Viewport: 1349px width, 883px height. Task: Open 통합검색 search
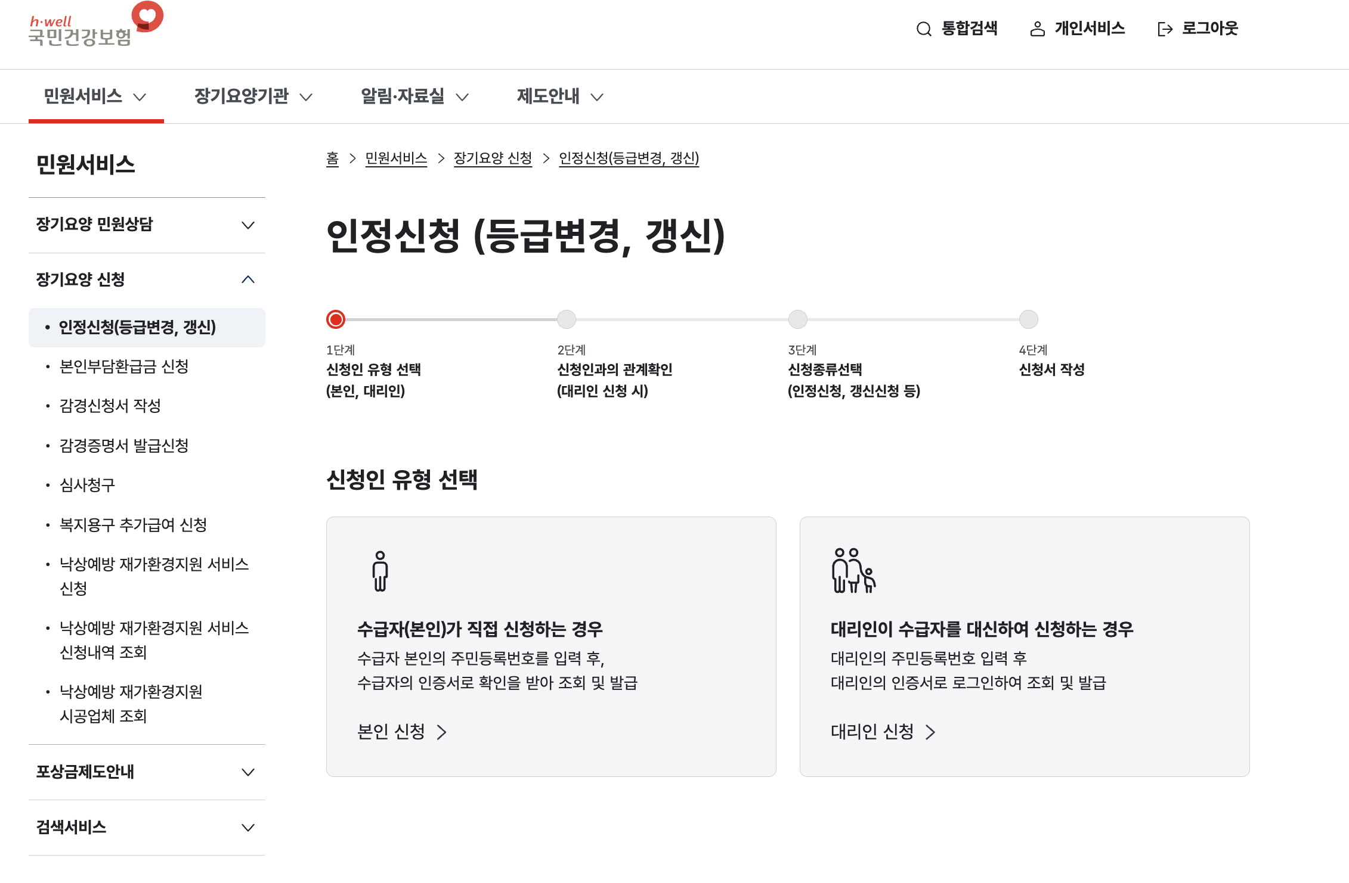(x=957, y=29)
